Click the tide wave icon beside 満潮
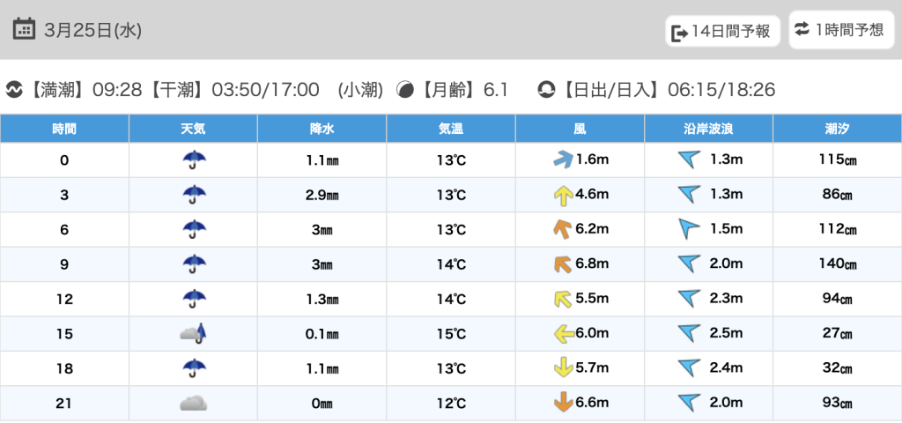Viewport: 902px width, 423px height. 14,89
